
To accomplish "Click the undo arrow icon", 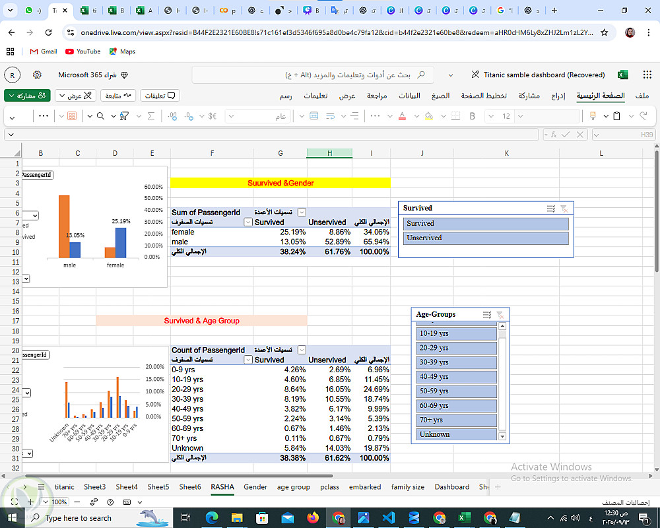I will click(643, 116).
